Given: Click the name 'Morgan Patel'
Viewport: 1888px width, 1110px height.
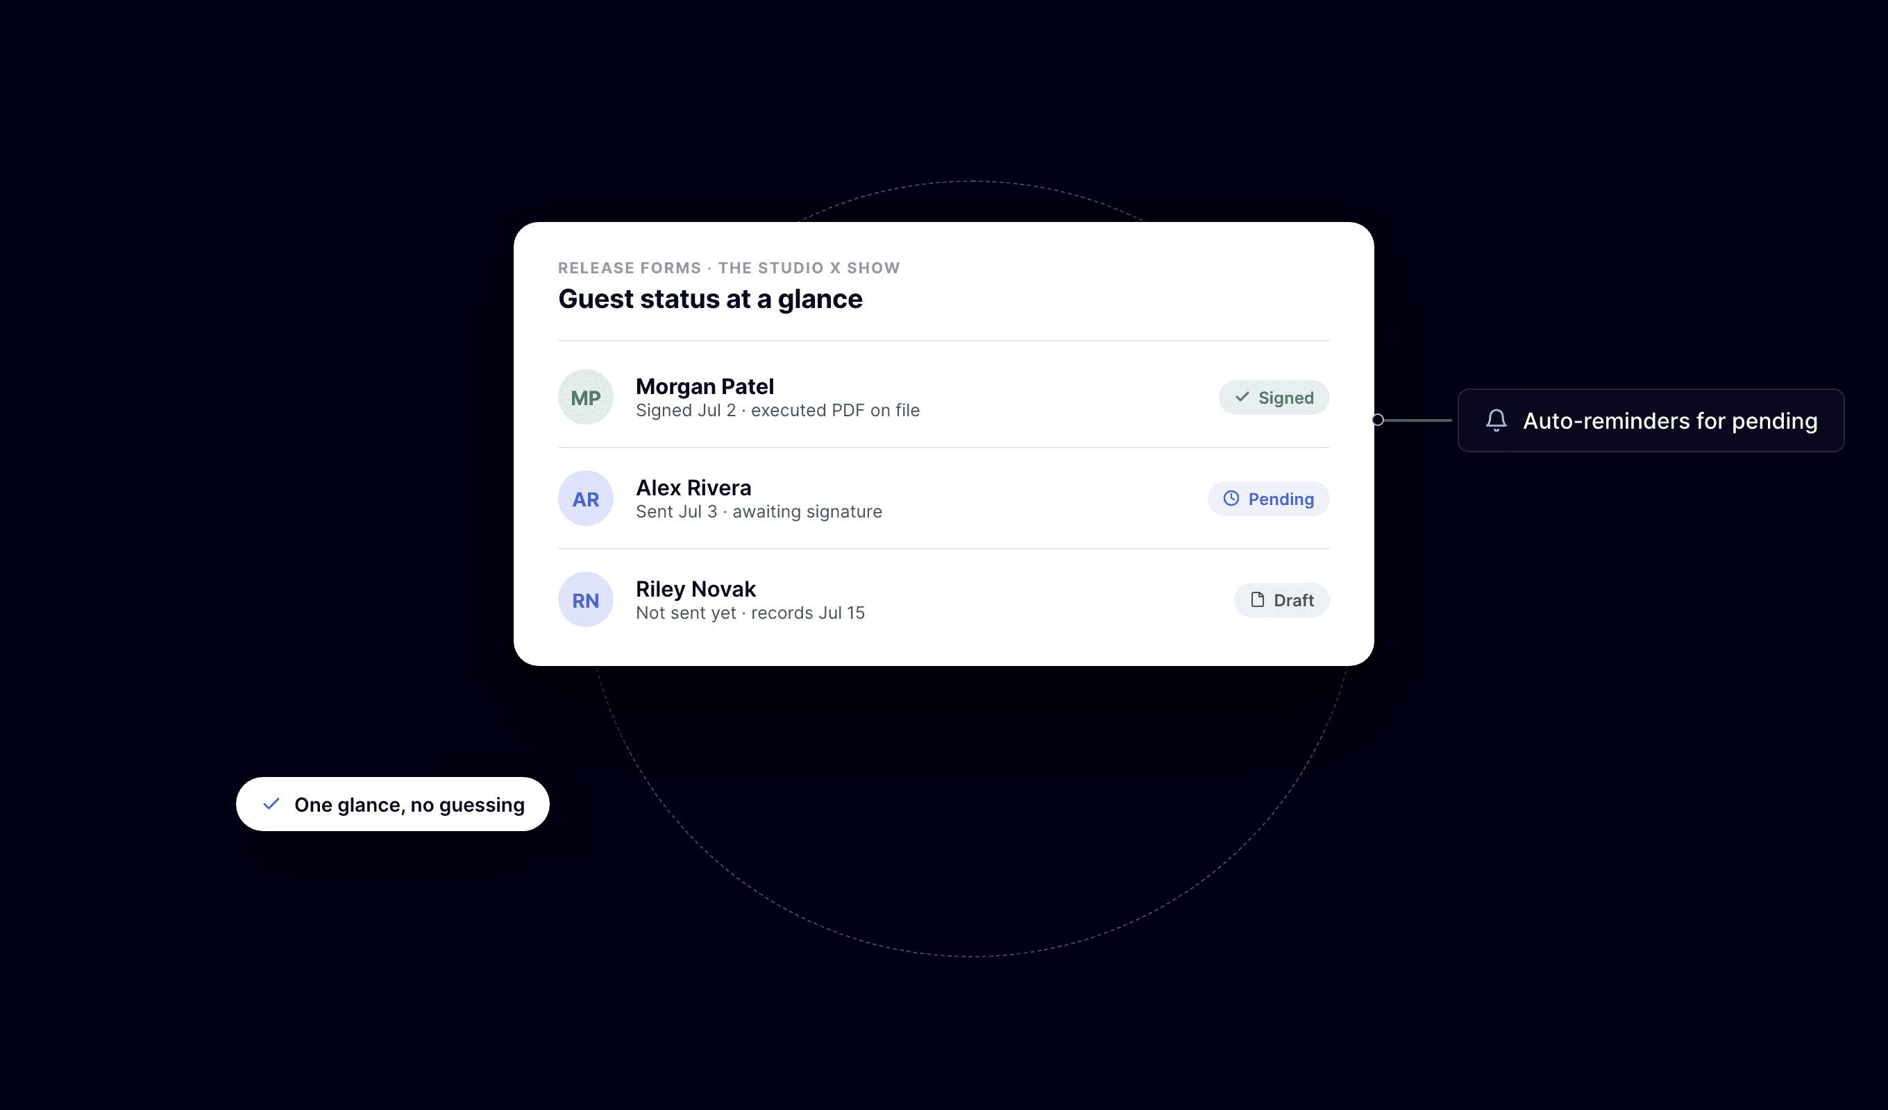Looking at the screenshot, I should 705,386.
